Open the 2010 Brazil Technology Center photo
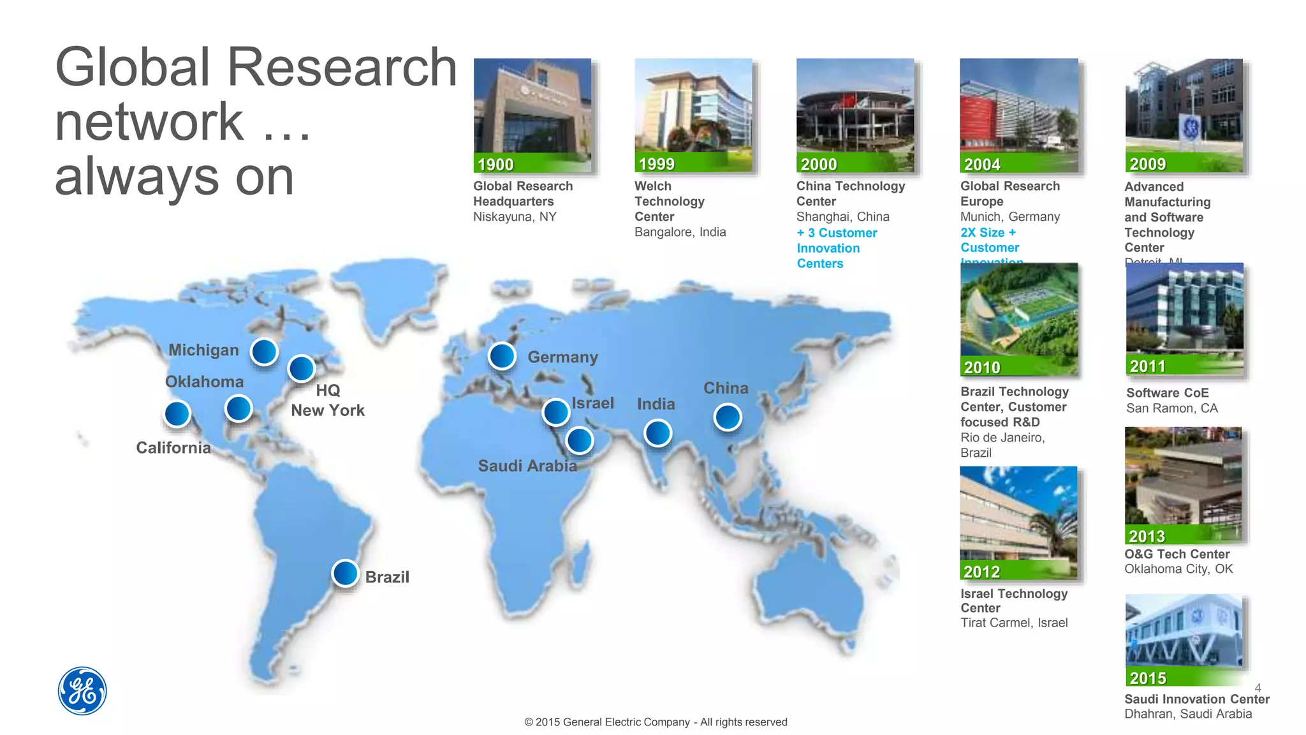 1019,319
